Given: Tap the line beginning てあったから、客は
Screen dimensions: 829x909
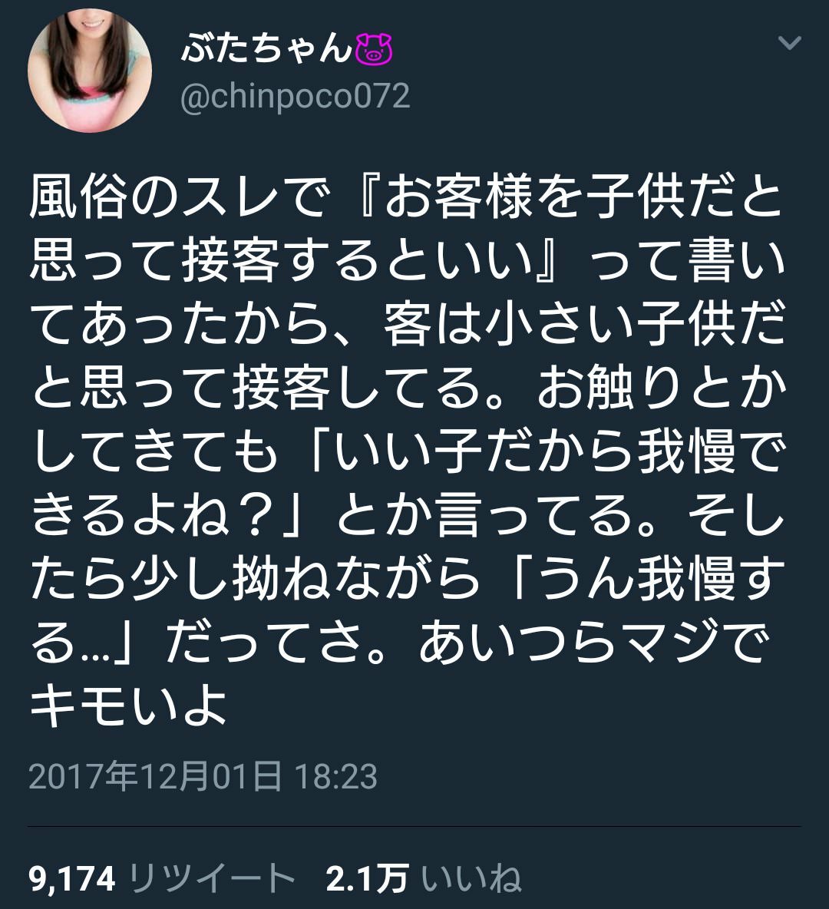Looking at the screenshot, I should coord(406,325).
